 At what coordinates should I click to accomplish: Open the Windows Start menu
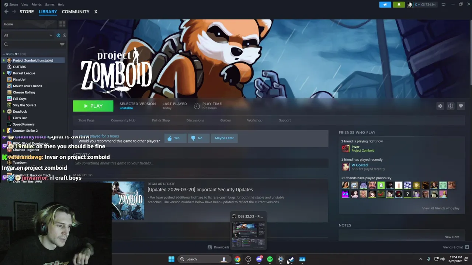click(171, 259)
